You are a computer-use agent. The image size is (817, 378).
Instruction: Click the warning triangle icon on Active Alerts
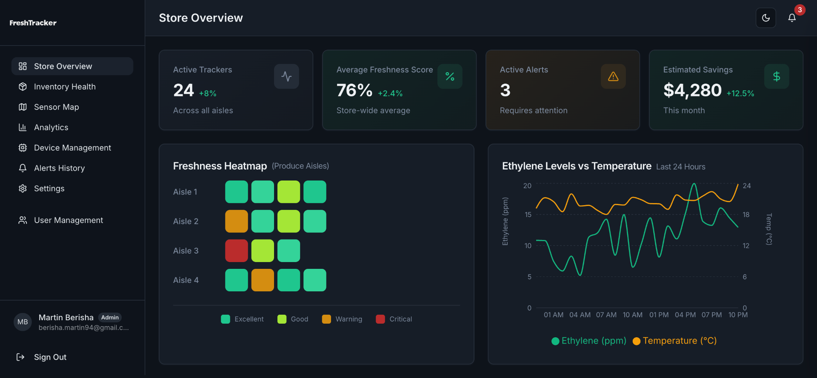[613, 76]
